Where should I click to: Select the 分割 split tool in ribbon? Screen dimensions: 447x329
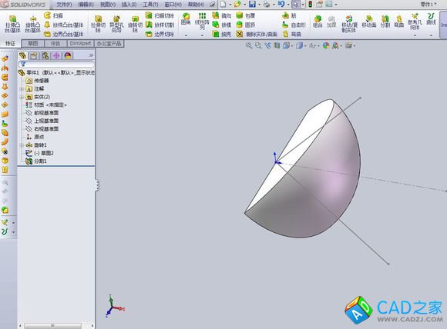click(385, 22)
